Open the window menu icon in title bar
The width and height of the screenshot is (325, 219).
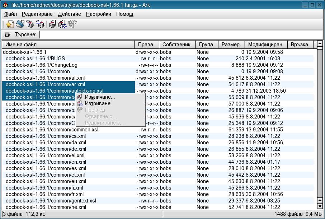(5, 5)
